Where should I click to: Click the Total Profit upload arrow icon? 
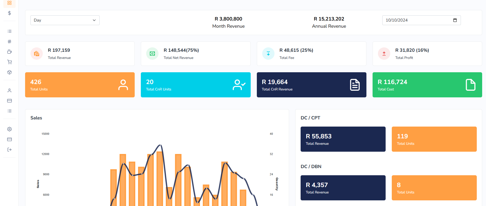pyautogui.click(x=384, y=54)
